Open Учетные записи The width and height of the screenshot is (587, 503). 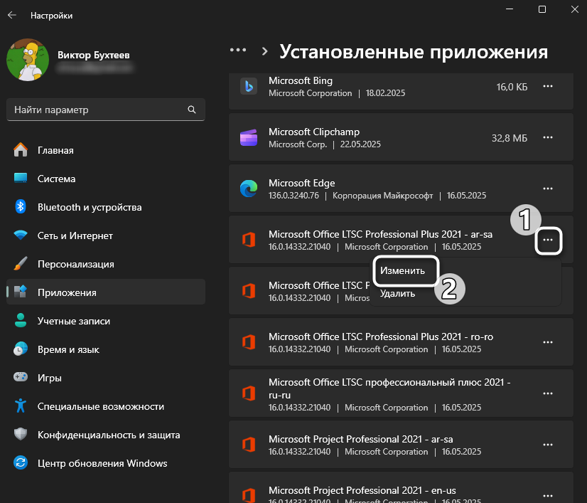[106, 321]
